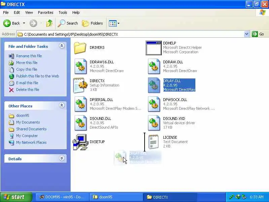This screenshot has width=269, height=202.
Task: Collapse the Other Places panel
Action: [62, 105]
